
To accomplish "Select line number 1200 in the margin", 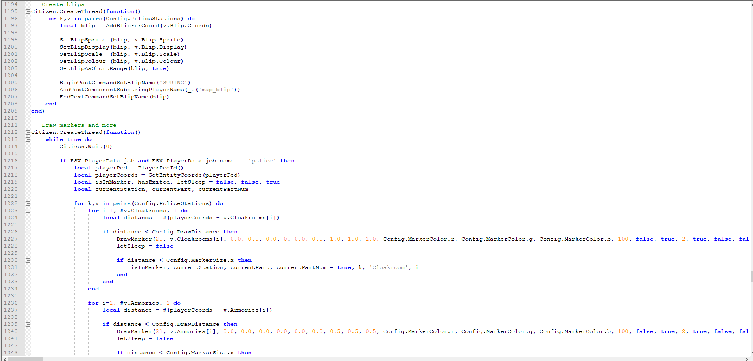I will coord(10,47).
